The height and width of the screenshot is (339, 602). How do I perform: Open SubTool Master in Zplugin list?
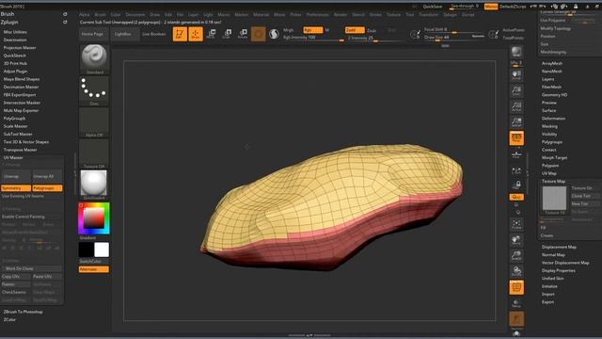click(x=18, y=134)
